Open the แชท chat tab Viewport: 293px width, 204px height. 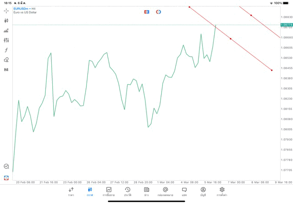point(184,191)
